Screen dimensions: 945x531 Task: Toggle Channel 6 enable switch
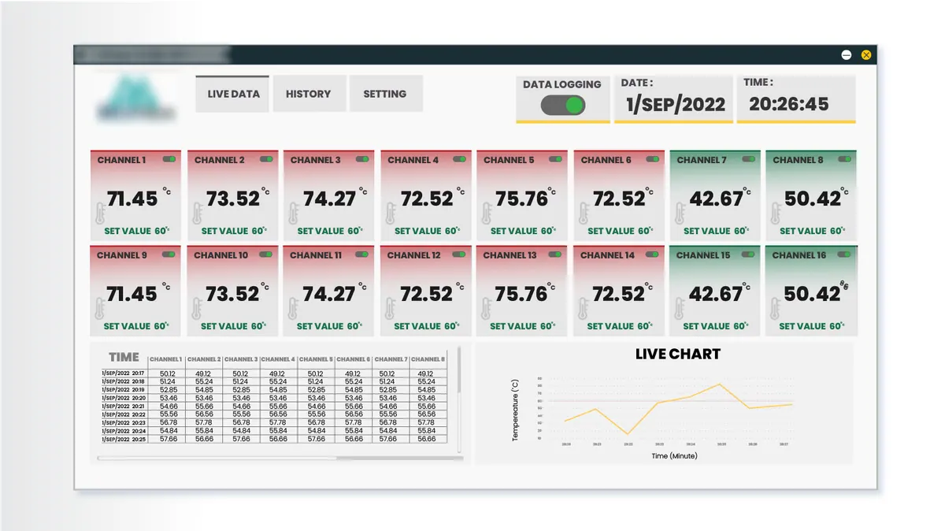pos(652,159)
